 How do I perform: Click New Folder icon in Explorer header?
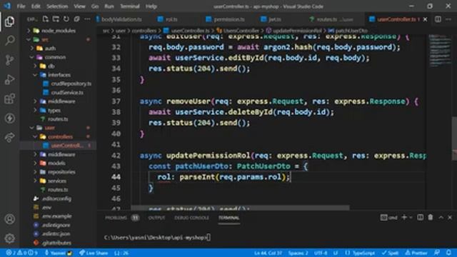[x=56, y=19]
